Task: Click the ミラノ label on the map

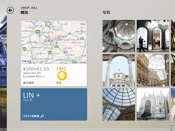Action: [x=48, y=41]
